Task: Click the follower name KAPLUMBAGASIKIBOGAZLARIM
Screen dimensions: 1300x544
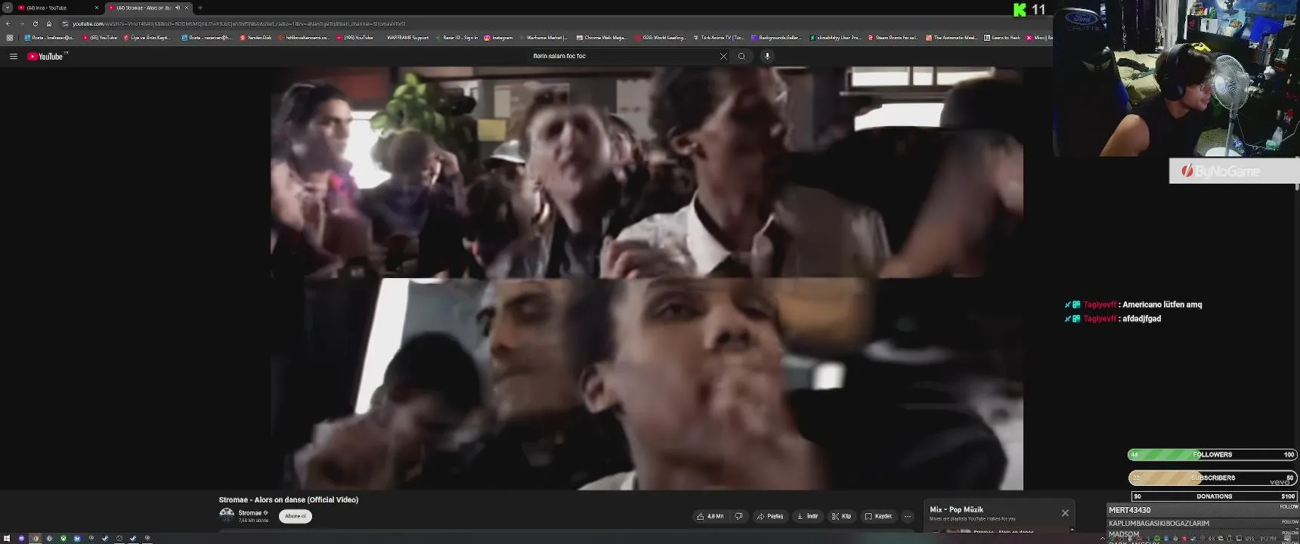Action: 1159,523
